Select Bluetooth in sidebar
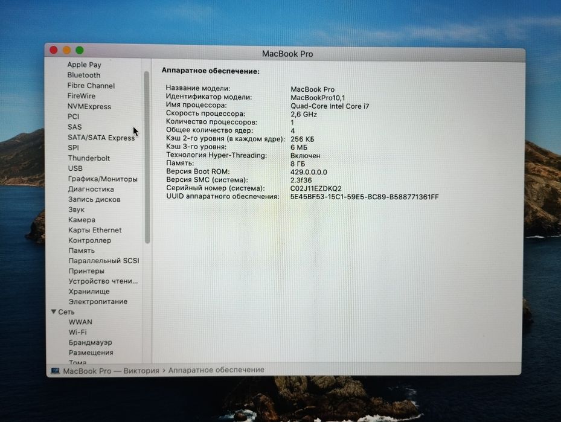Image resolution: width=561 pixels, height=422 pixels. [84, 75]
